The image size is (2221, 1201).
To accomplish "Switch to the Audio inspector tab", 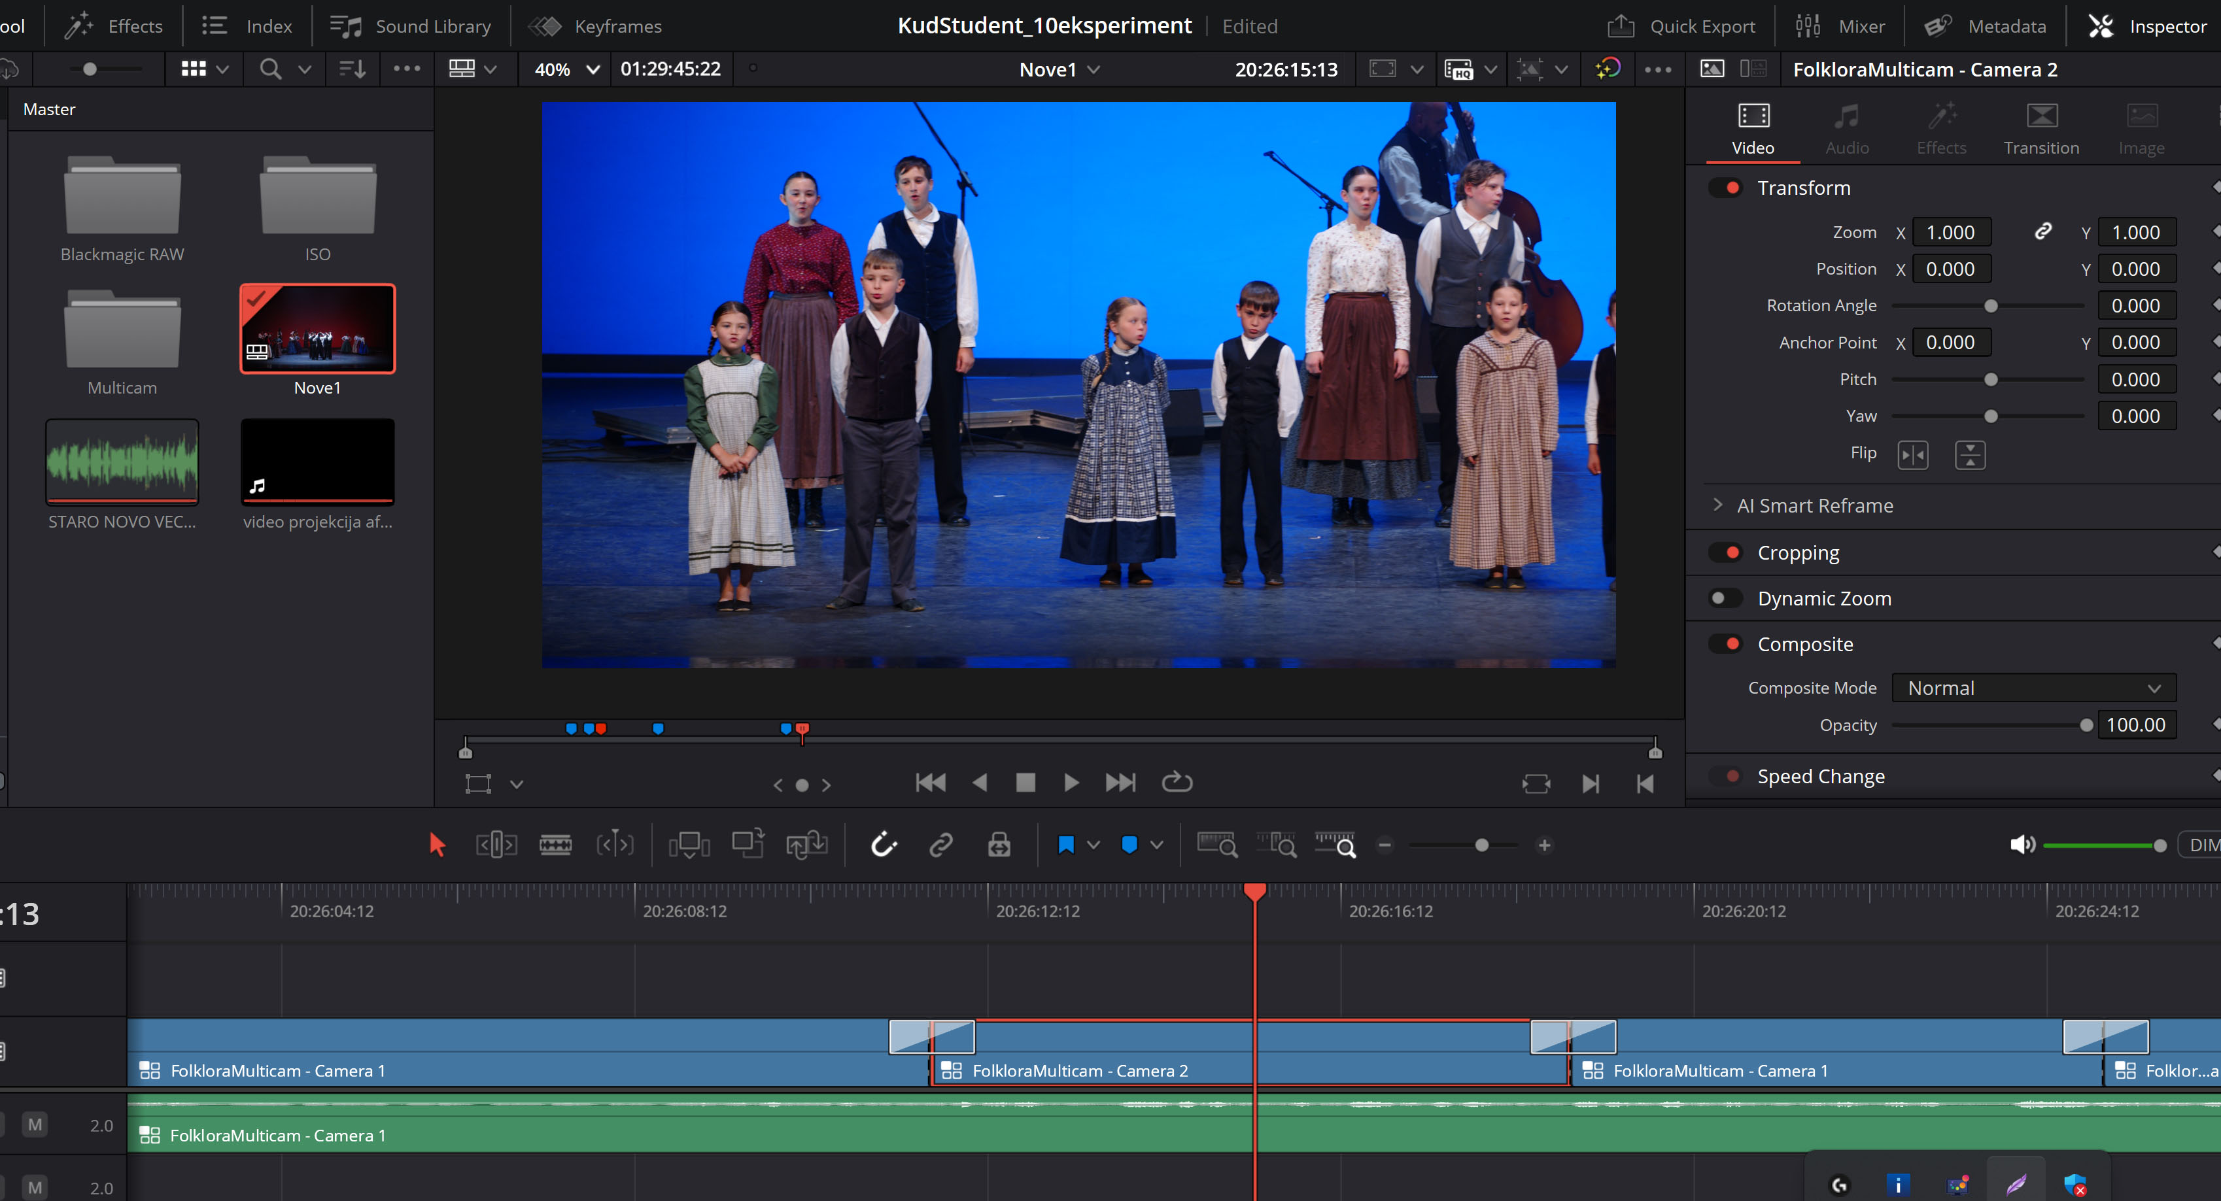I will [x=1847, y=129].
